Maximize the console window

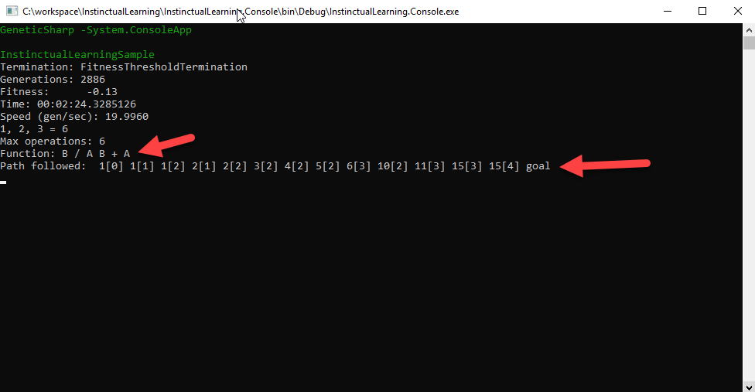[x=702, y=11]
